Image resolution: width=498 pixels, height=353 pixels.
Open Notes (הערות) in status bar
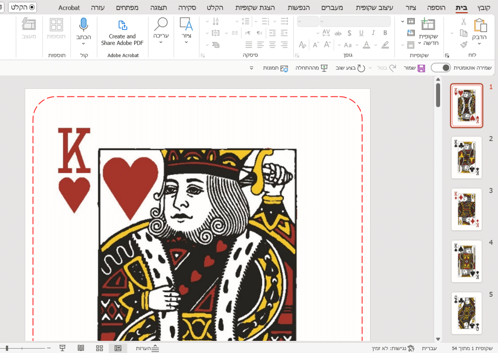point(148,348)
